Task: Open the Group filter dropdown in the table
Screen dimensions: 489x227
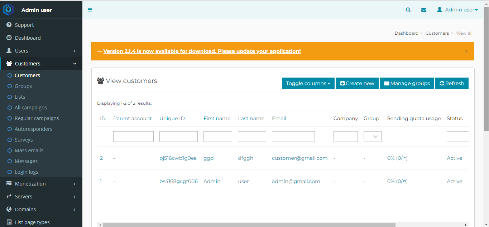Action: point(372,136)
